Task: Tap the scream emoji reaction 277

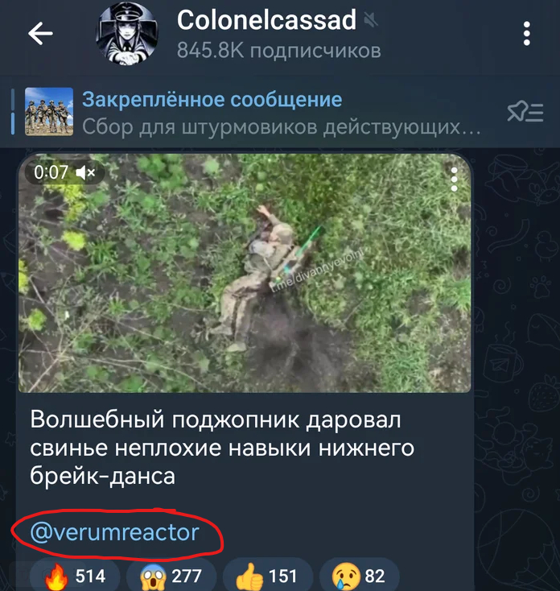Action: coord(171,577)
